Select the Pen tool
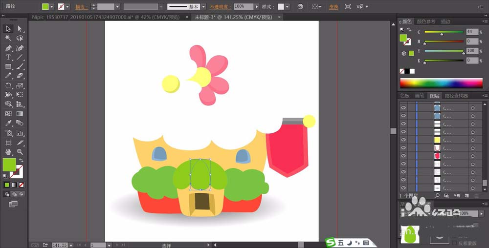The height and width of the screenshot is (248, 489). coord(8,48)
